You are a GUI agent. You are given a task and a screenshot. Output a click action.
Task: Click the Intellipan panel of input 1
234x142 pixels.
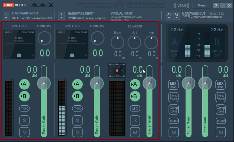click(x=19, y=44)
